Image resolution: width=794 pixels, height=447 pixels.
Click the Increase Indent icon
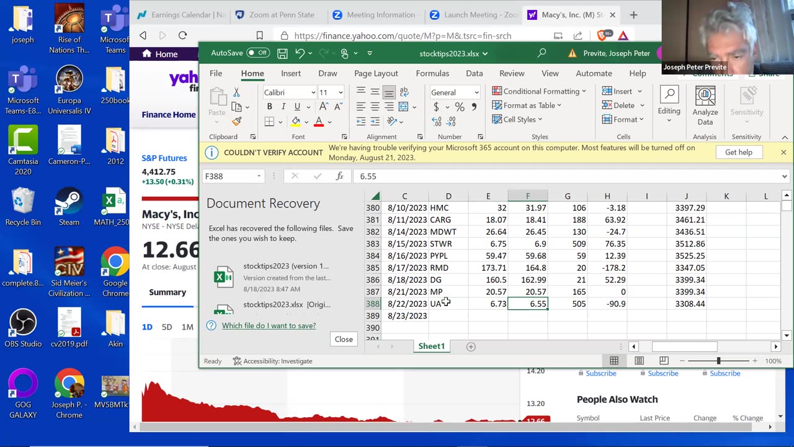point(374,122)
